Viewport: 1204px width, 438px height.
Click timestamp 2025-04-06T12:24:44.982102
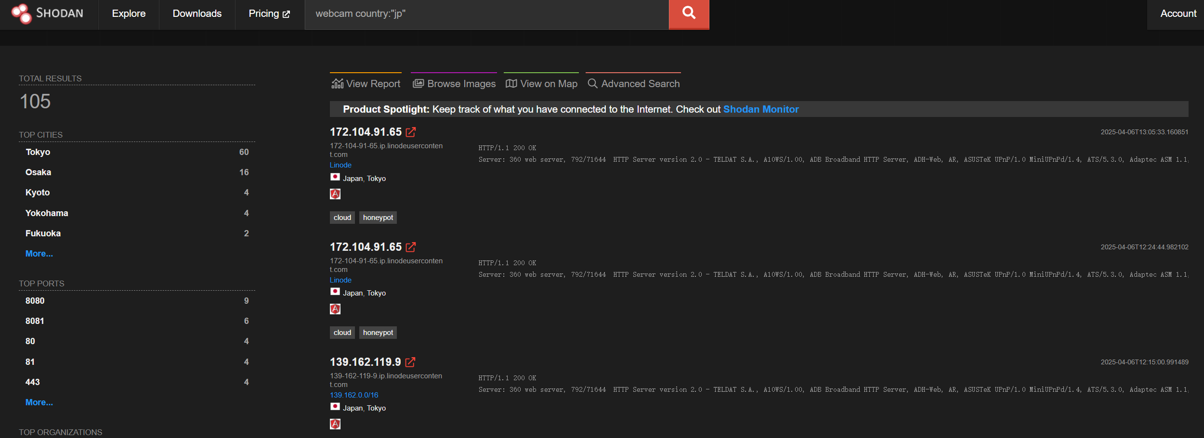1144,247
